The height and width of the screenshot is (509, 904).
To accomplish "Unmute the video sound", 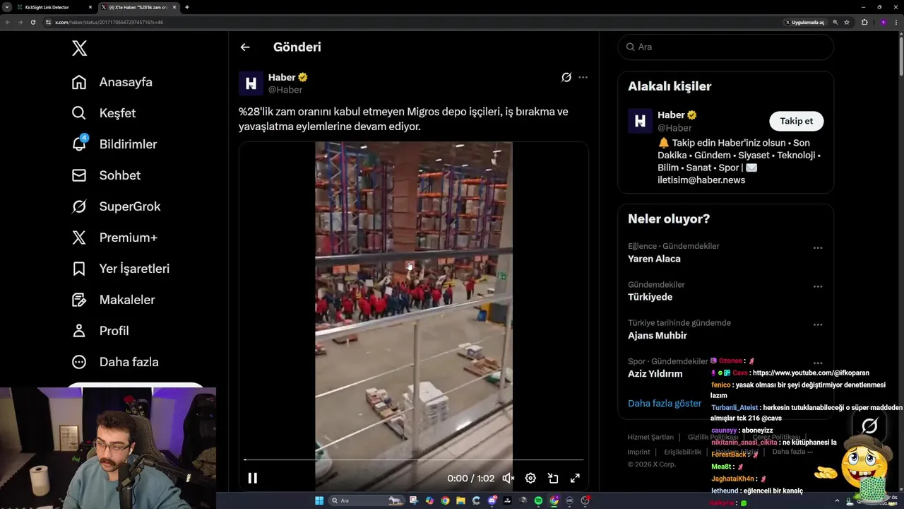I will point(508,478).
